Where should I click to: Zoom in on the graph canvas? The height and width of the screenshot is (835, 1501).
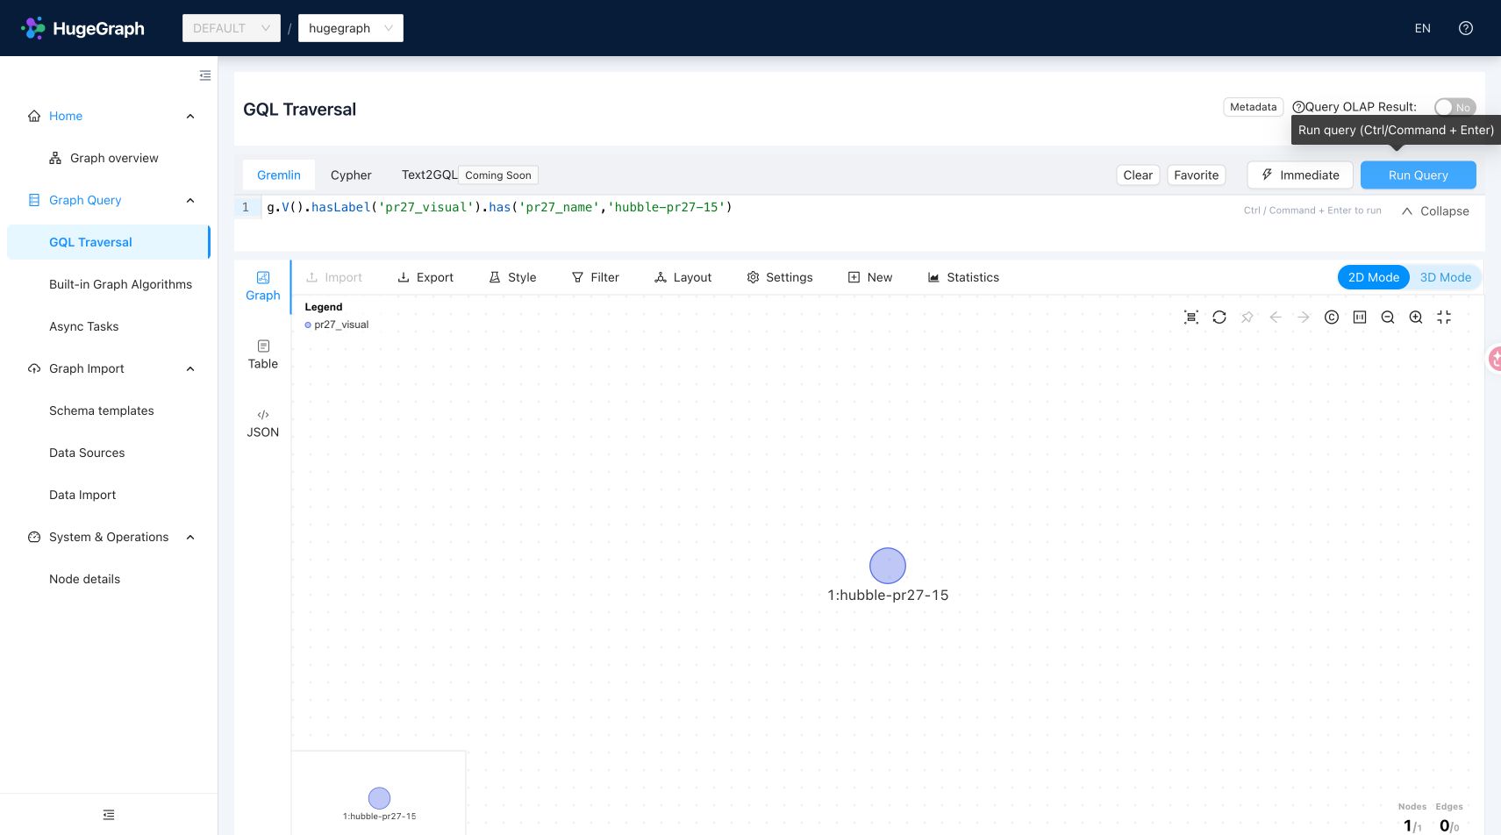pyautogui.click(x=1416, y=318)
